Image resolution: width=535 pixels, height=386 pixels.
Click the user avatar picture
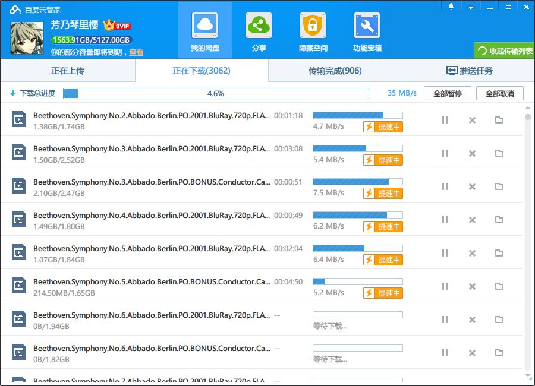click(27, 37)
